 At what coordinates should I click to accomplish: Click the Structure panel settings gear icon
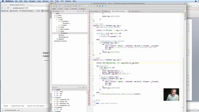click(83, 87)
